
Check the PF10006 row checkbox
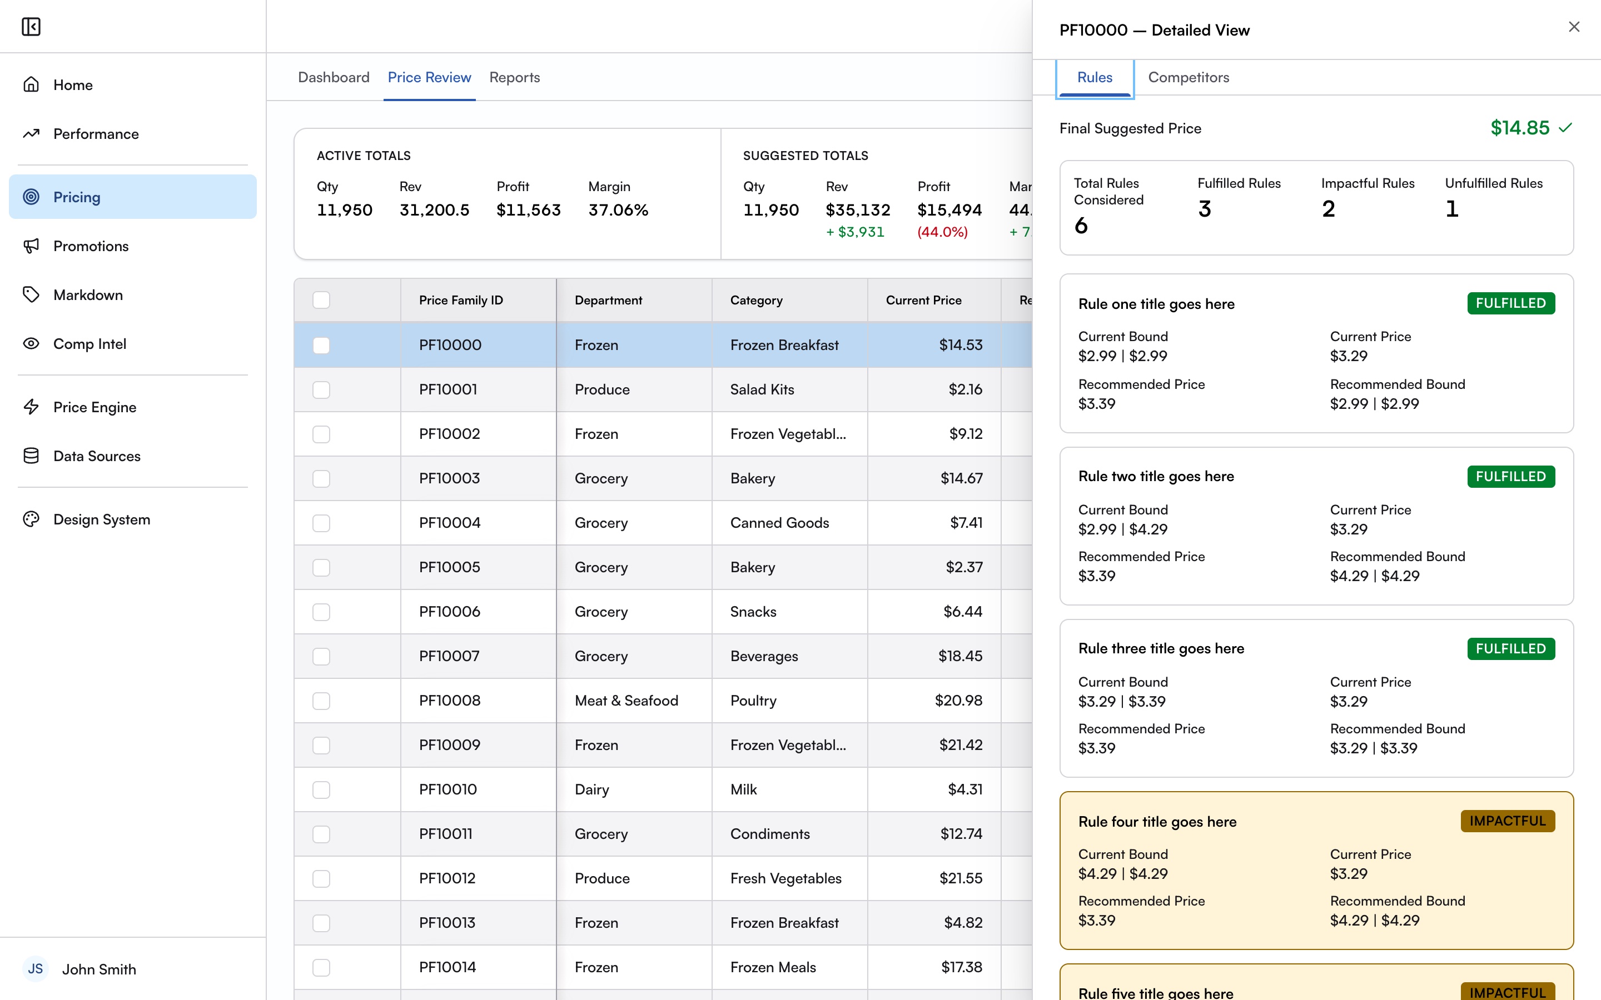point(321,612)
